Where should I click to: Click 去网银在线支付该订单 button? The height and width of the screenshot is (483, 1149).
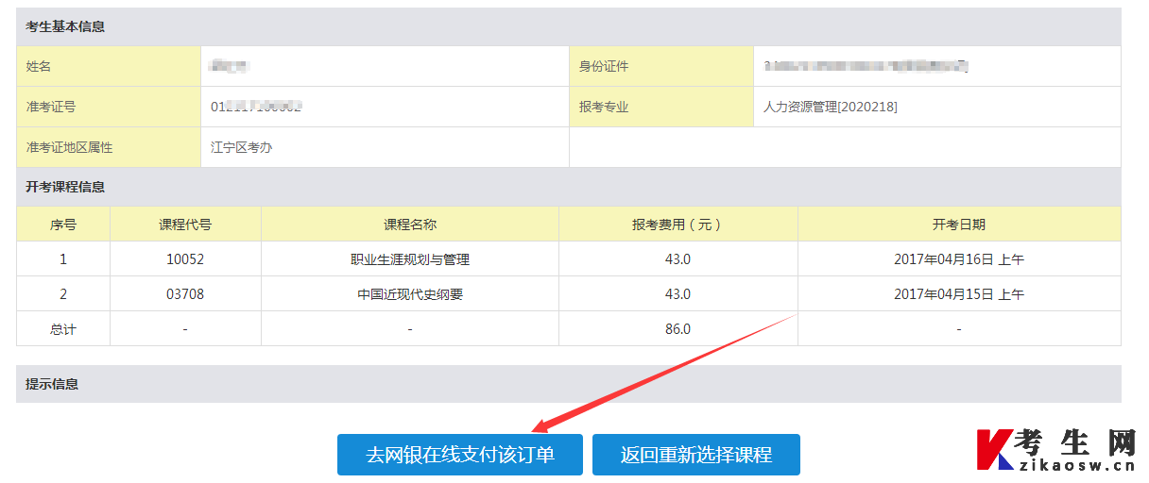coord(460,455)
